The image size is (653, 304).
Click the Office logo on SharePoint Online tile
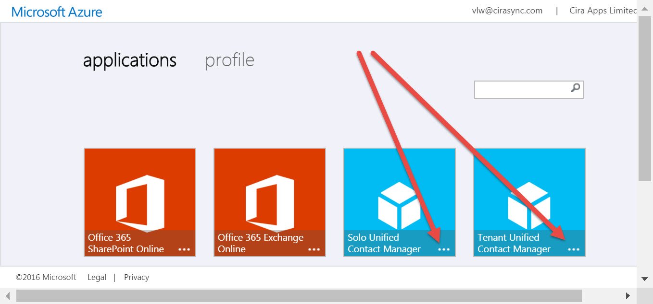click(140, 203)
